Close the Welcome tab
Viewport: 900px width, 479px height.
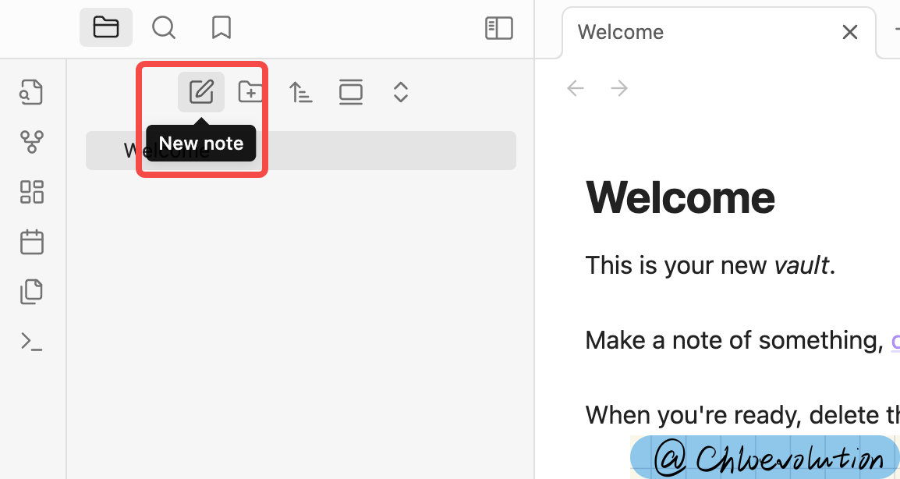coord(849,32)
